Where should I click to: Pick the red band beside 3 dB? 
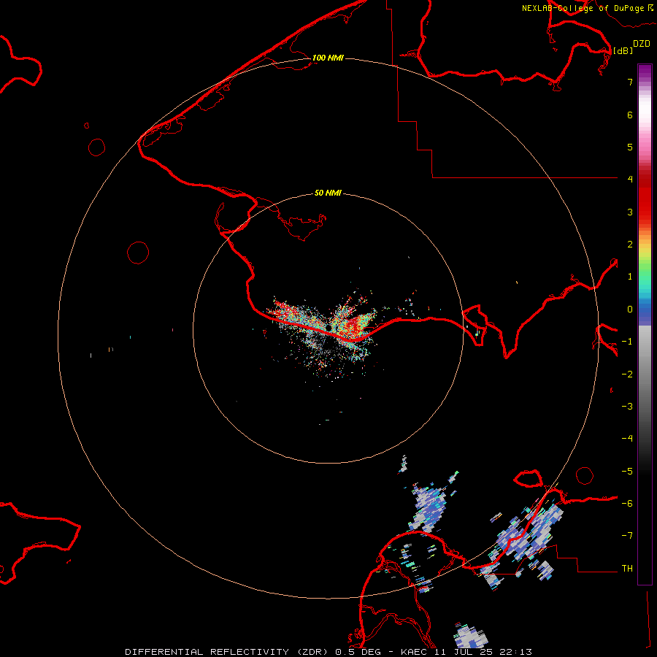tap(645, 212)
